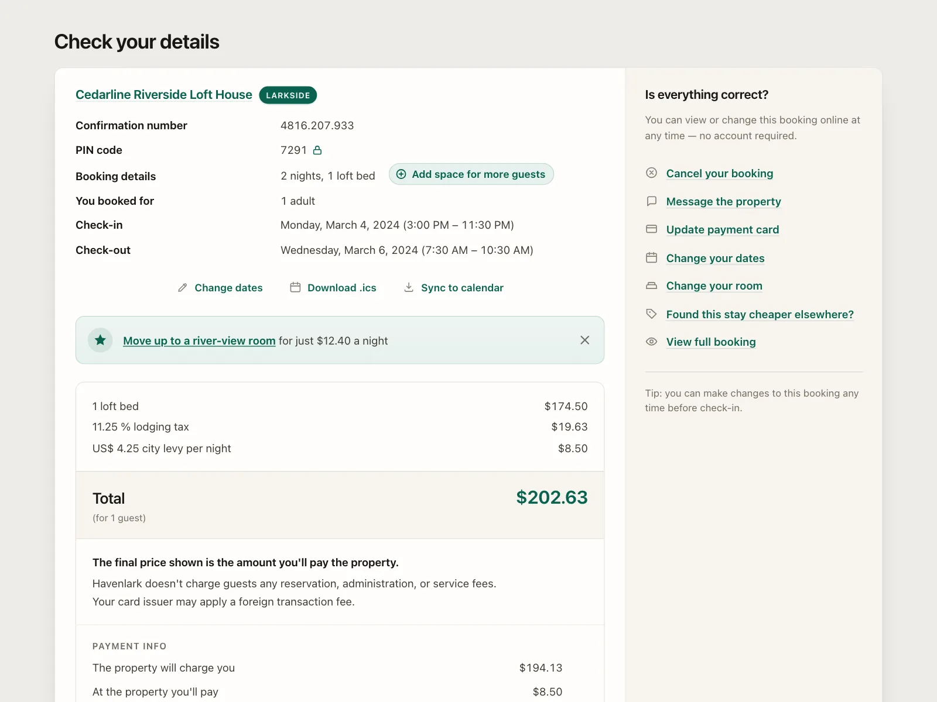The image size is (937, 702).
Task: Open Message the property link
Action: pyautogui.click(x=724, y=201)
